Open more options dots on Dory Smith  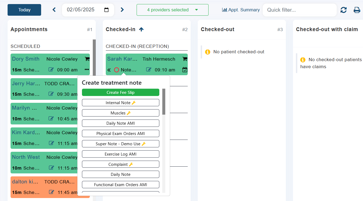87,70
